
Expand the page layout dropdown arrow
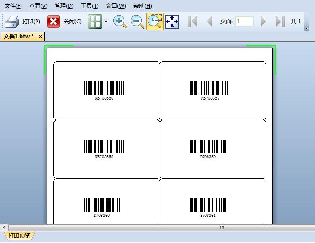coord(106,22)
